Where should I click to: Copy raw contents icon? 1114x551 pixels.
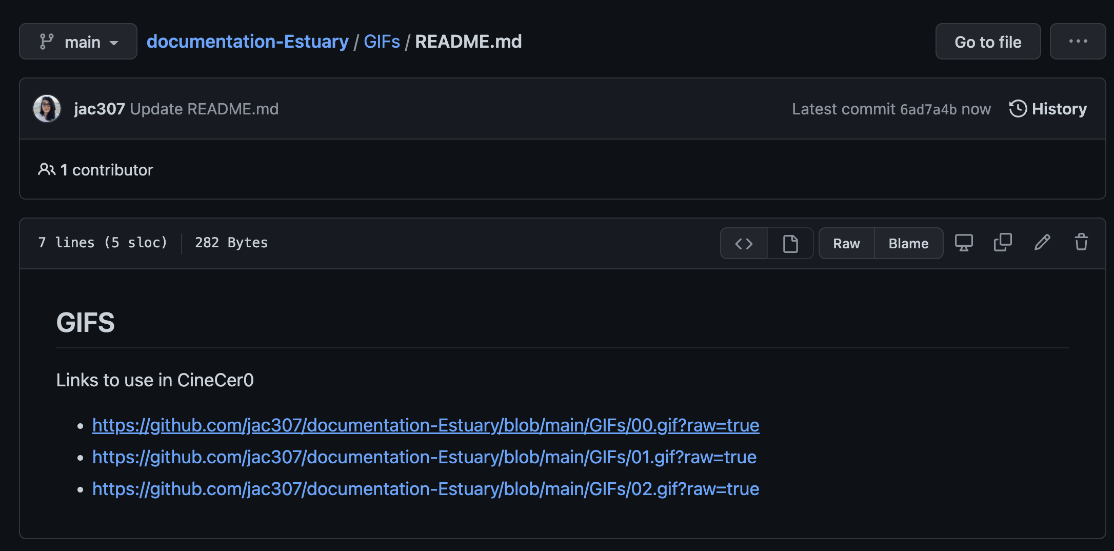point(1003,243)
